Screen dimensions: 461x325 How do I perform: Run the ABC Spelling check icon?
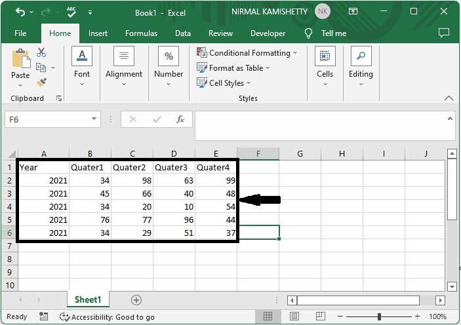71,12
